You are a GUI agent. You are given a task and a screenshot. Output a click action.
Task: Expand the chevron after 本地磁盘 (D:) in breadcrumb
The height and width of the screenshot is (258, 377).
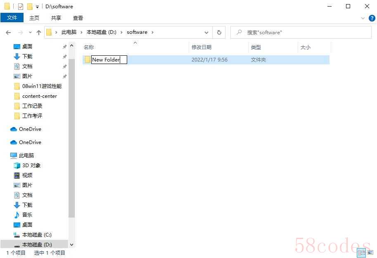tap(121, 32)
